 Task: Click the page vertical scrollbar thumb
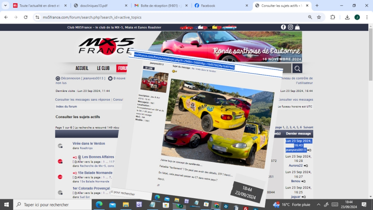370,55
